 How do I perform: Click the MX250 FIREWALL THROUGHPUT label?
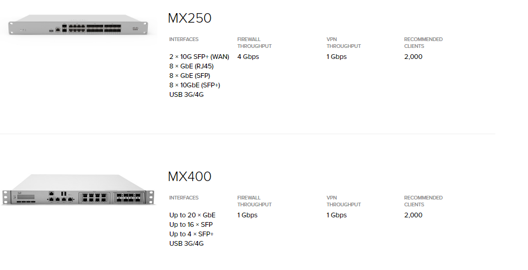(x=254, y=43)
